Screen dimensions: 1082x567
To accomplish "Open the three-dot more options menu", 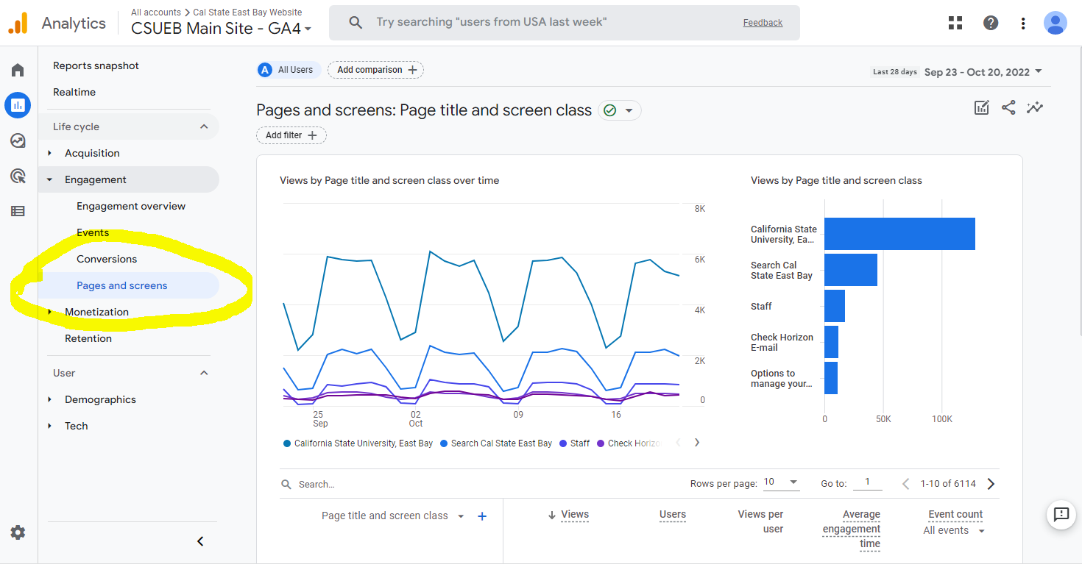I will (1023, 23).
